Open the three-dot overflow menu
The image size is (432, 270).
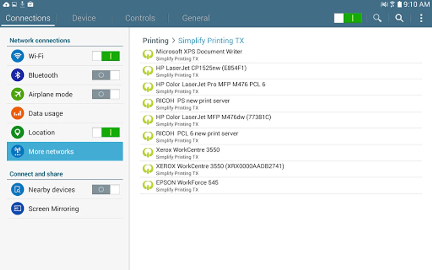coord(421,18)
